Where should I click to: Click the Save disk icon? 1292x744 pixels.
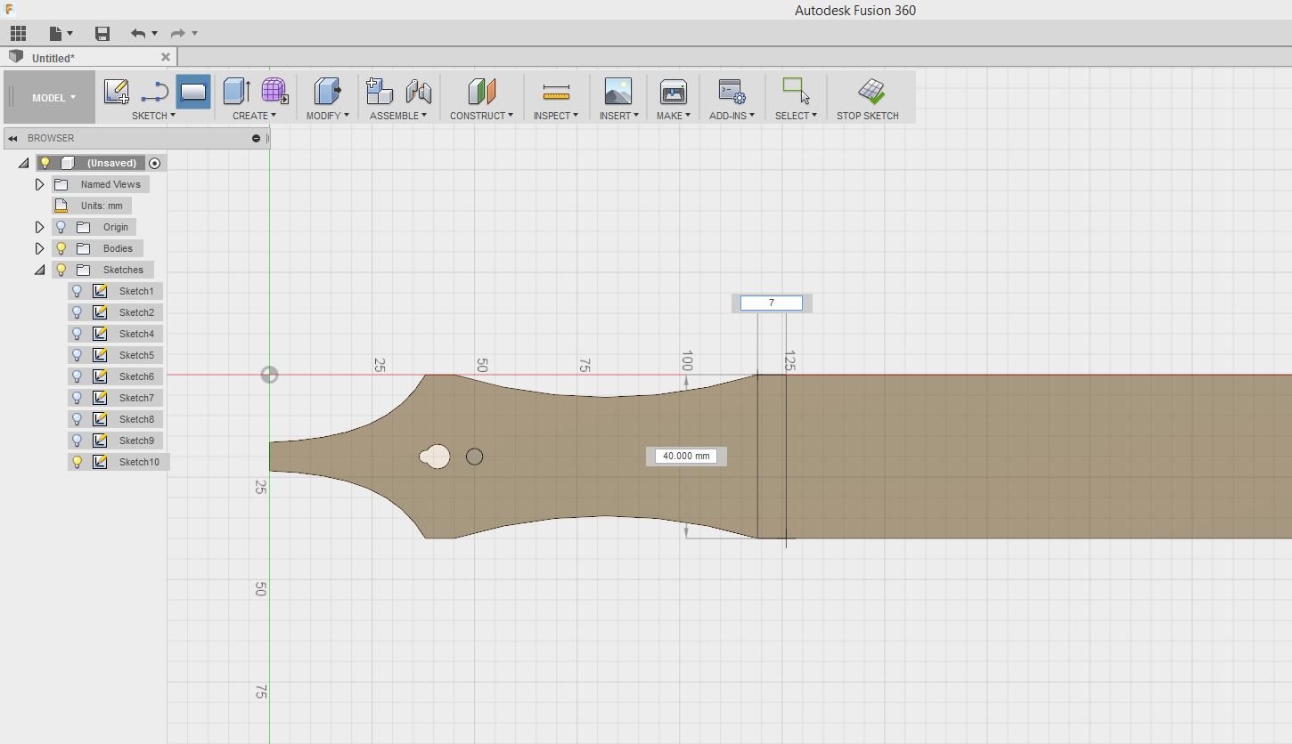(x=102, y=34)
